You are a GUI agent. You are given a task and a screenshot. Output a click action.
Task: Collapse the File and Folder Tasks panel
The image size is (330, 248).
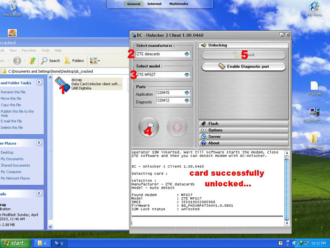(x=39, y=82)
